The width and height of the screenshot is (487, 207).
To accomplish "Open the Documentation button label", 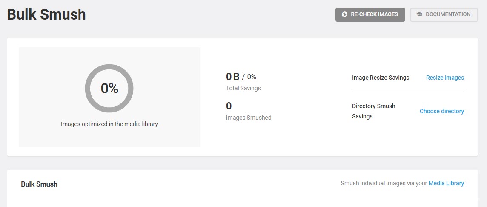I will click(x=448, y=14).
